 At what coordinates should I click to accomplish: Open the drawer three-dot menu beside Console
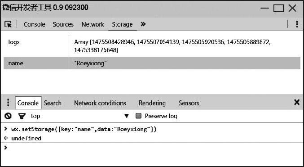(8, 103)
